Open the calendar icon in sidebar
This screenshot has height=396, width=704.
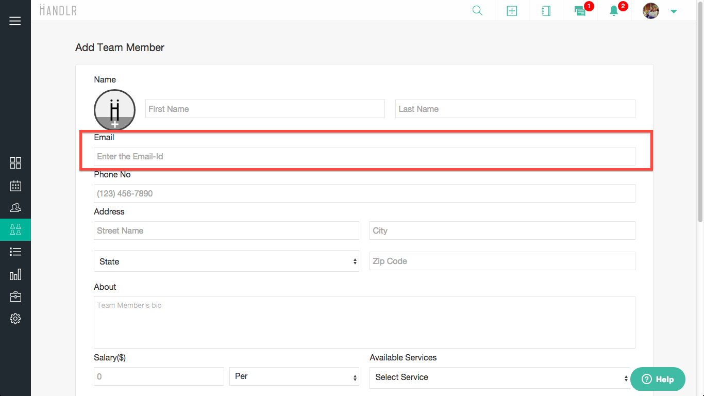15,186
